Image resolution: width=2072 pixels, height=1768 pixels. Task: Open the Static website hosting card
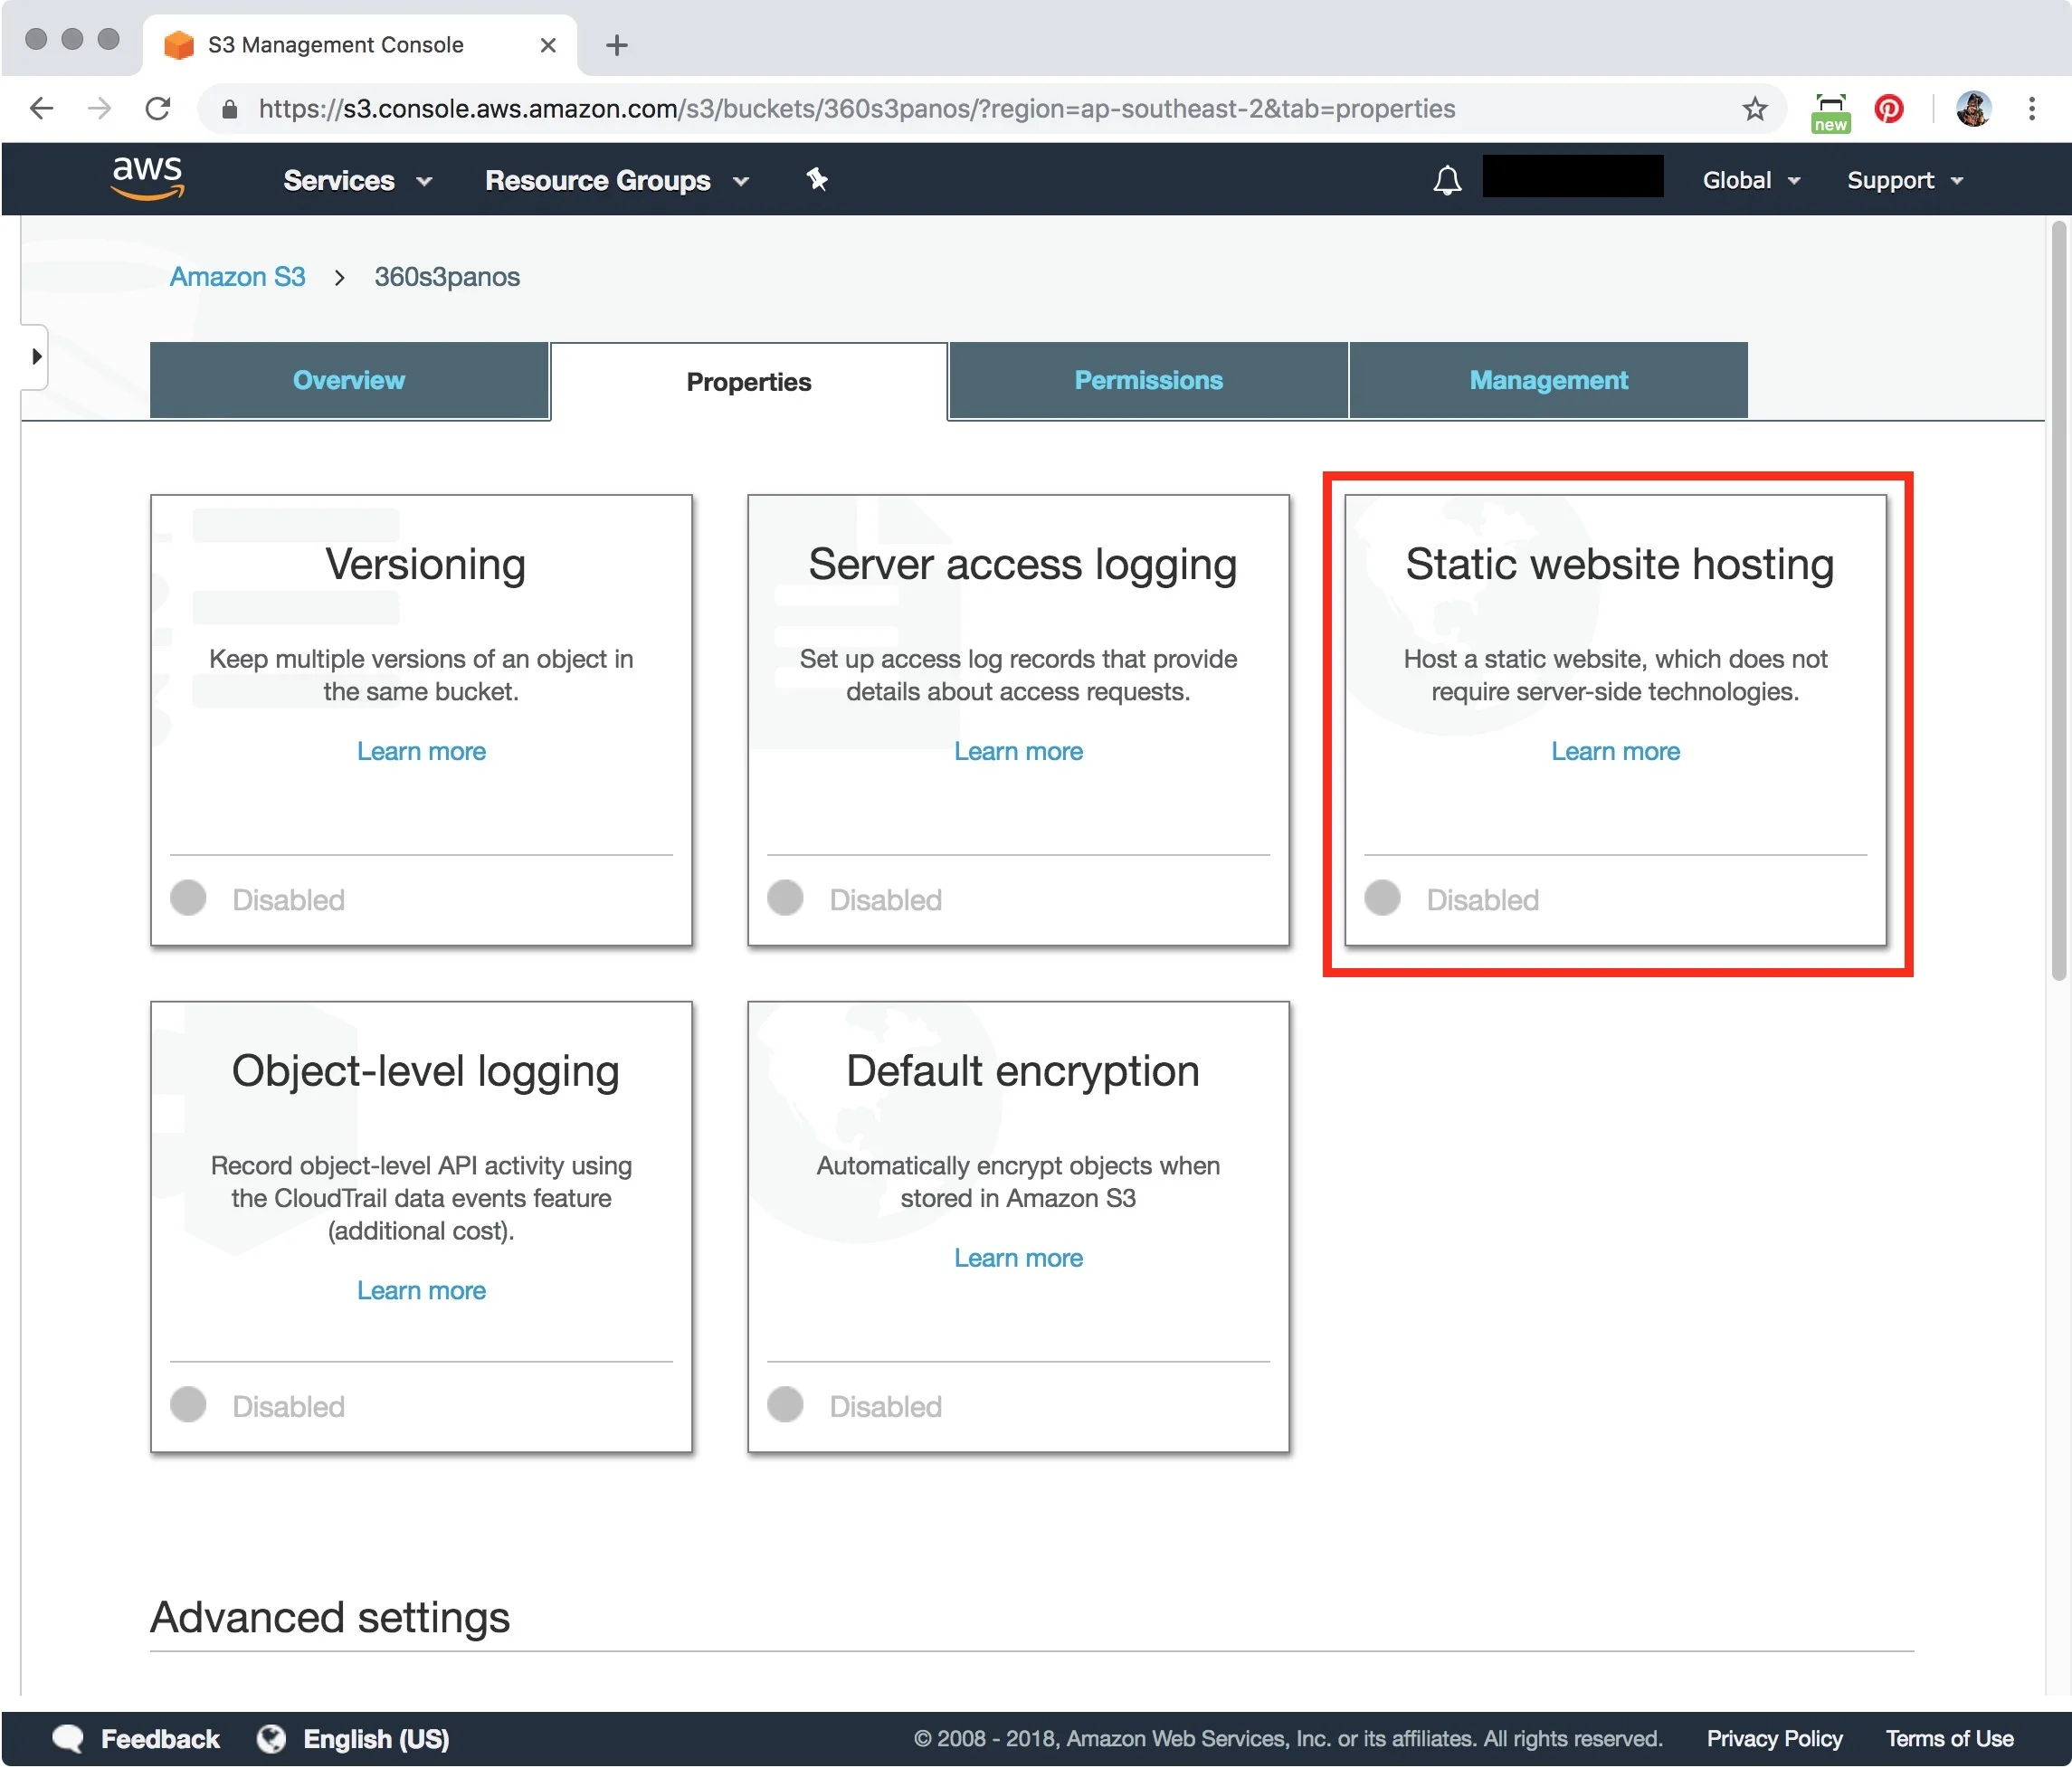[1615, 720]
